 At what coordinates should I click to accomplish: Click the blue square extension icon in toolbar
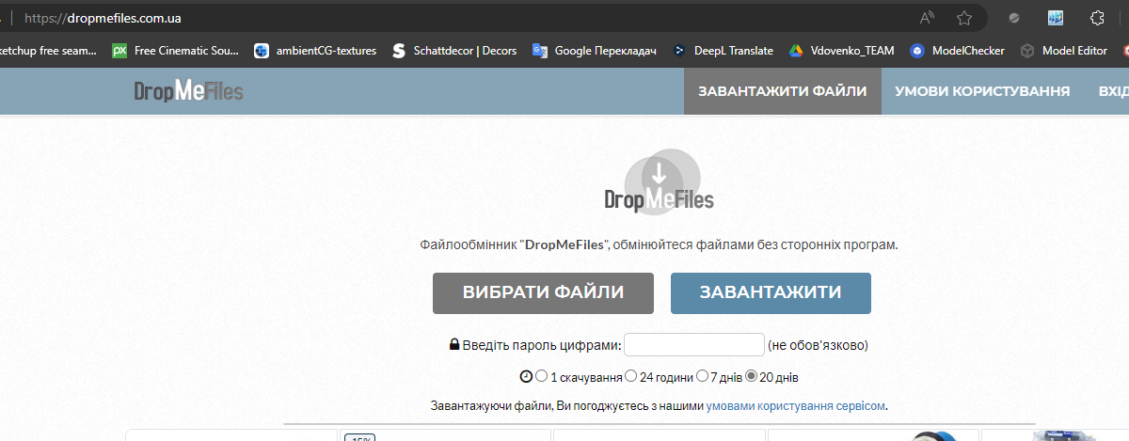pos(1055,17)
